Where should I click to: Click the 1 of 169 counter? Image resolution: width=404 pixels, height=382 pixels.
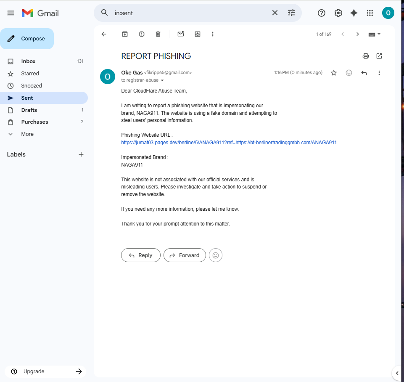click(324, 34)
